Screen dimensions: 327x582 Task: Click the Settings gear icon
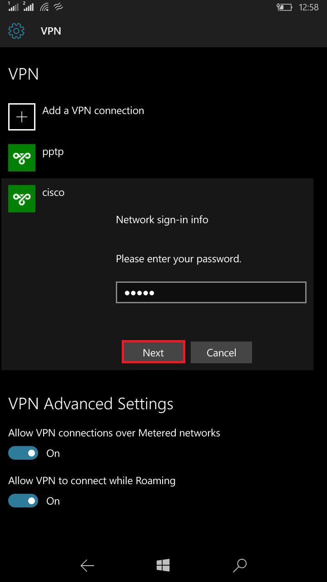(16, 31)
